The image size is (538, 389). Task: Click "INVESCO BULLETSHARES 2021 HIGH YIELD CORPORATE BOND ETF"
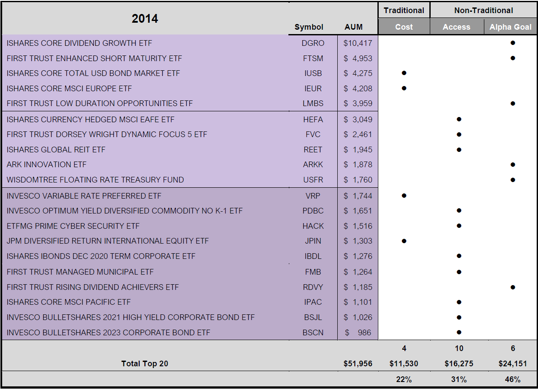click(x=131, y=317)
